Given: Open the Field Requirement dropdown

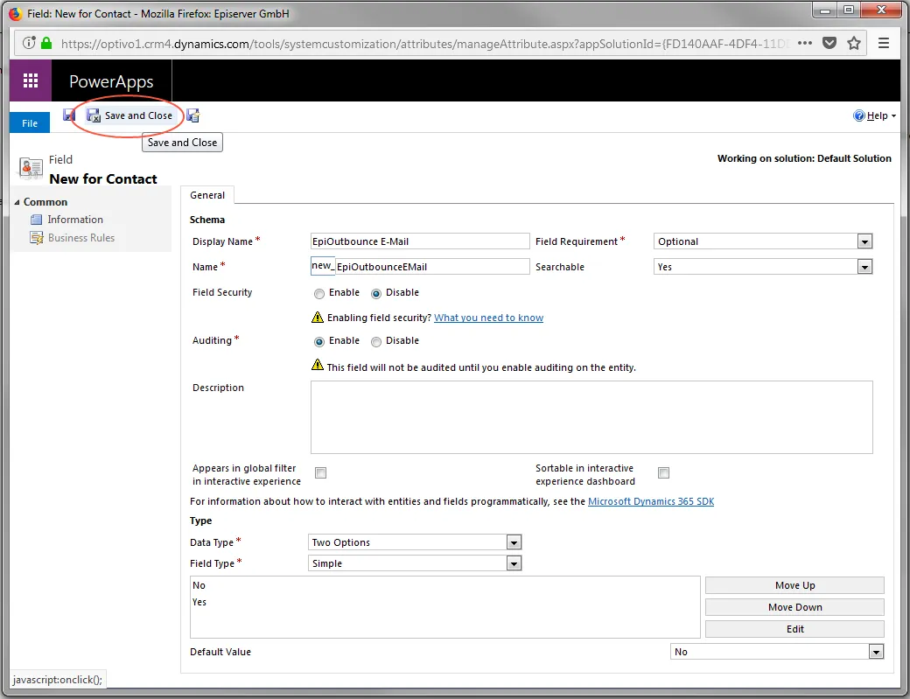Looking at the screenshot, I should pos(763,241).
